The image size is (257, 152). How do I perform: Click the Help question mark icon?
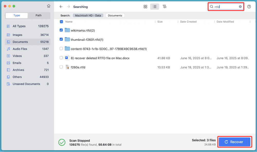point(249,7)
